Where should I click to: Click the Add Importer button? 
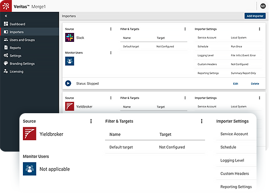(255, 16)
